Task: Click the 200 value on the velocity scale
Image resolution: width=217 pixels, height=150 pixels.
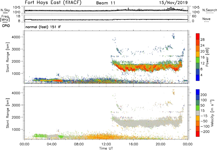Action: coord(204,95)
